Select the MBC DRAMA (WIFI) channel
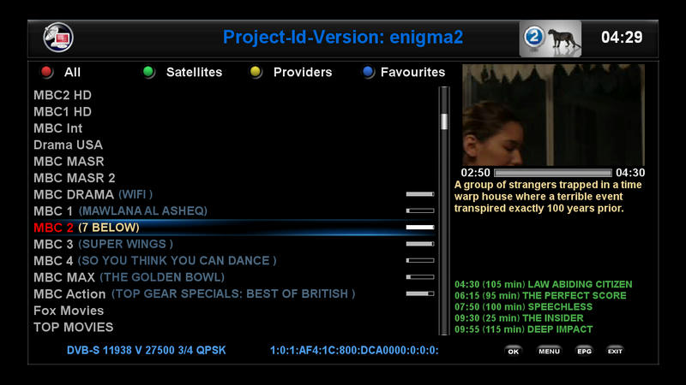The width and height of the screenshot is (686, 385). click(234, 195)
